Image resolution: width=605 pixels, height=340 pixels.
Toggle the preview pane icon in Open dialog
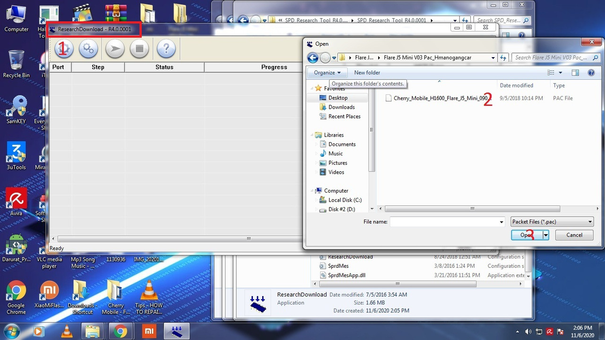click(575, 73)
